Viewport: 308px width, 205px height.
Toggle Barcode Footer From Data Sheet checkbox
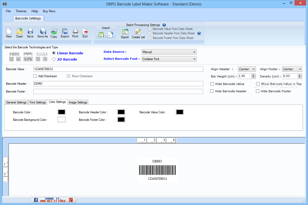150,38
